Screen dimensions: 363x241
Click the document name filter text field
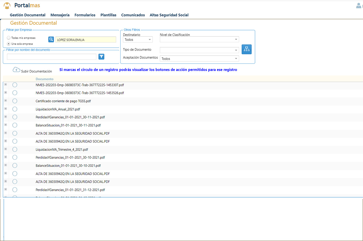coord(52,57)
